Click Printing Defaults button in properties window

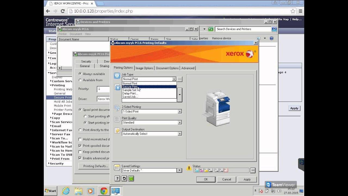[x=94, y=166]
